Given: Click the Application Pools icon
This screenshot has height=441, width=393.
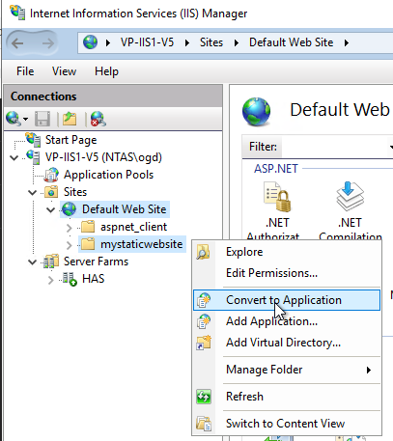Looking at the screenshot, I should pos(51,175).
